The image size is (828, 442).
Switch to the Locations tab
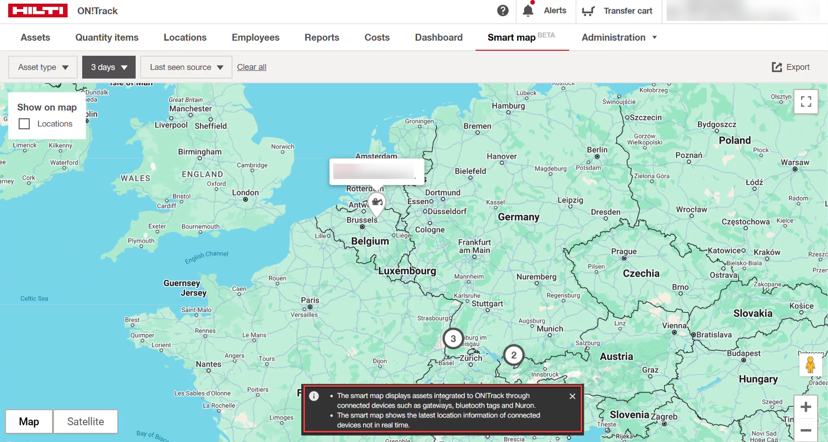coord(185,37)
